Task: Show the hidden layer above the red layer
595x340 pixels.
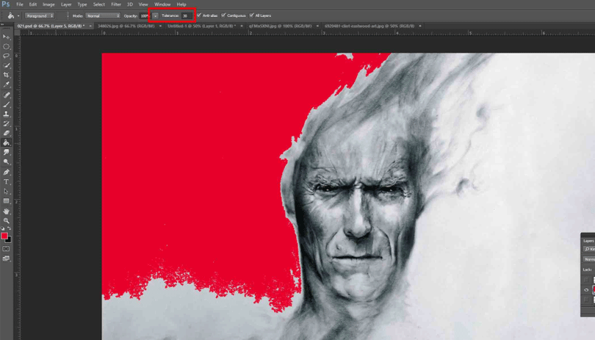Action: 586,280
